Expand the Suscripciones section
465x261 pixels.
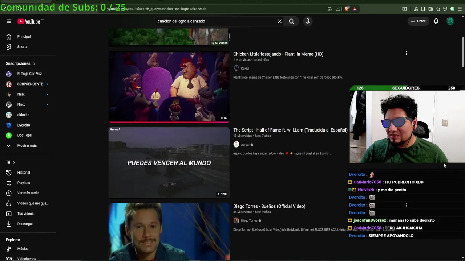(x=21, y=63)
